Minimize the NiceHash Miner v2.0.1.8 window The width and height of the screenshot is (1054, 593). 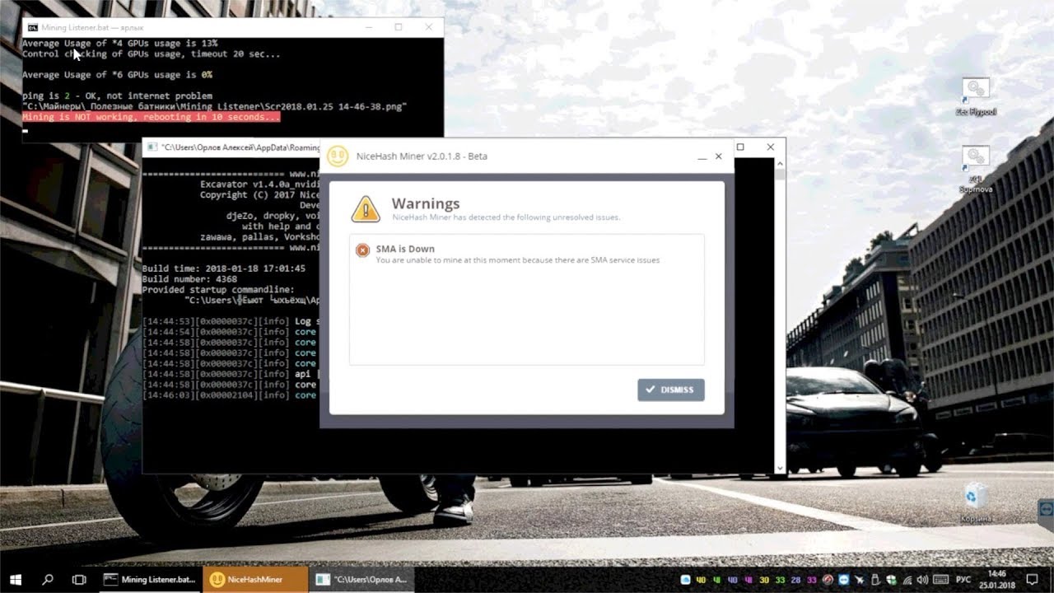click(702, 156)
